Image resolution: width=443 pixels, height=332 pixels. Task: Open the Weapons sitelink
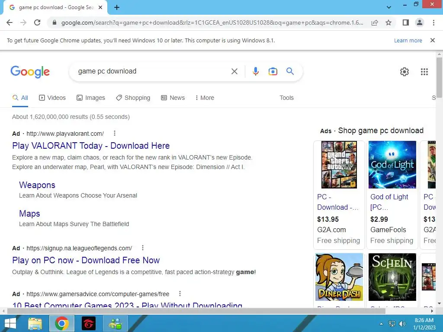37,185
